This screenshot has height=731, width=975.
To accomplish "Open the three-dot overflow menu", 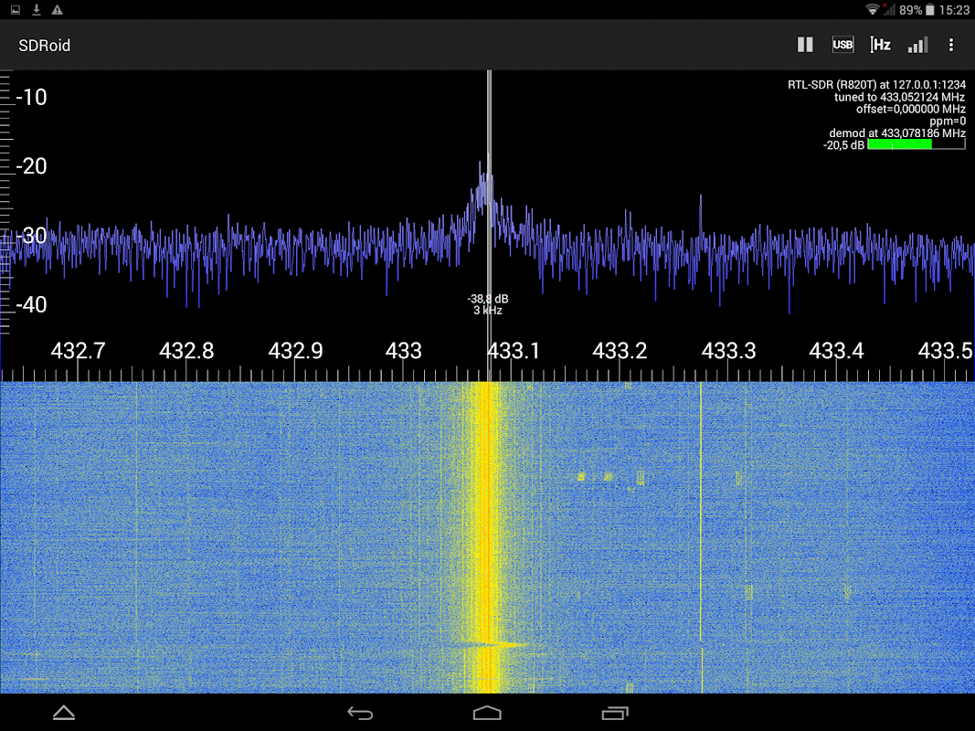I will point(950,45).
